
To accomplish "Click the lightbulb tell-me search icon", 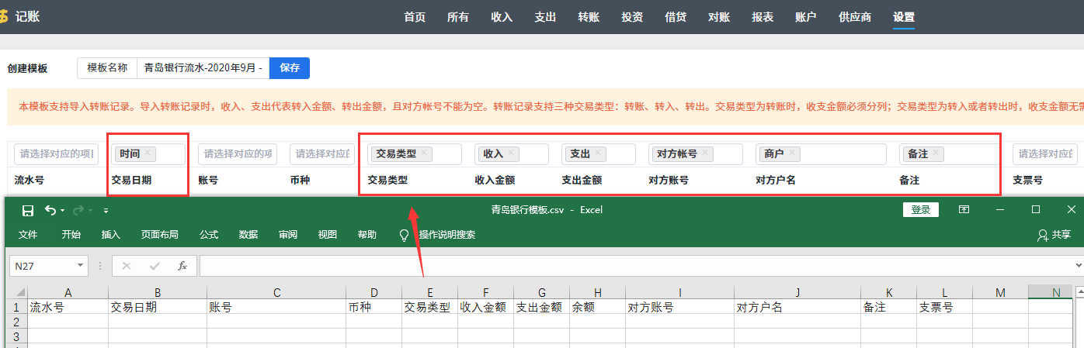I will (x=404, y=235).
